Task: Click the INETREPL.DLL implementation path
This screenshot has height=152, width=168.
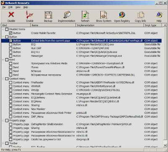Action: click(x=106, y=33)
